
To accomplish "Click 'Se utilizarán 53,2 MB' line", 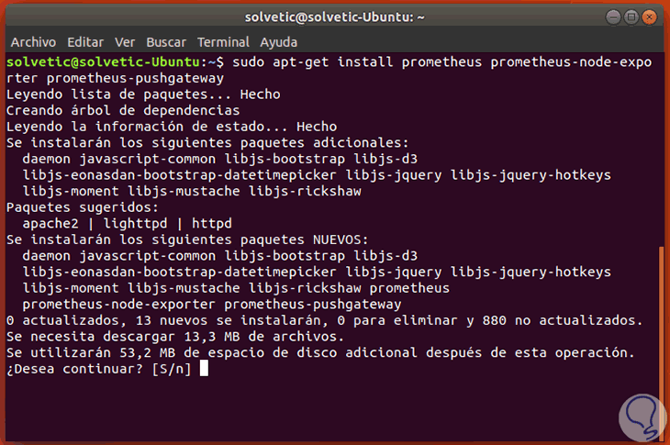I will 320,352.
